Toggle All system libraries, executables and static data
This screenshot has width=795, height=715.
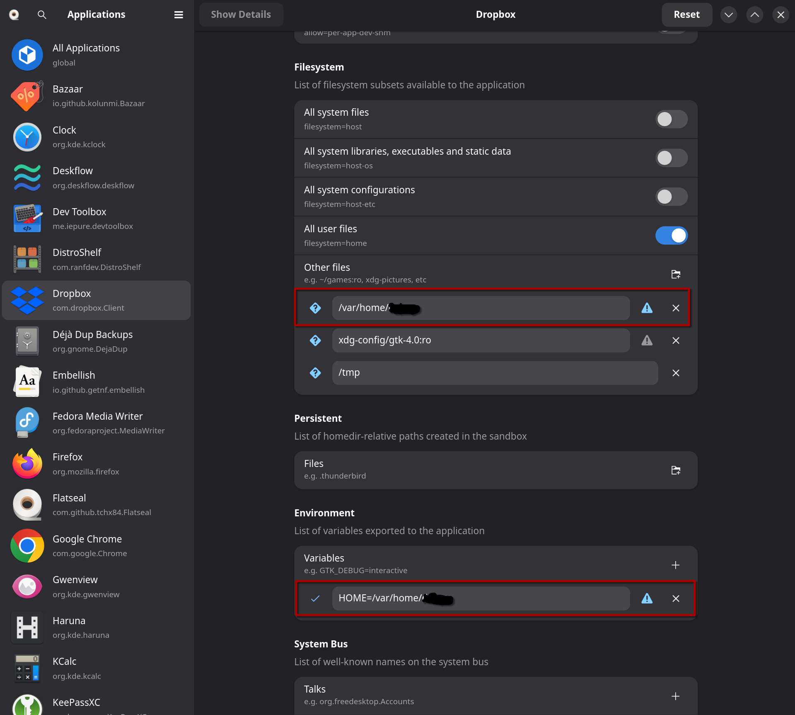click(671, 158)
